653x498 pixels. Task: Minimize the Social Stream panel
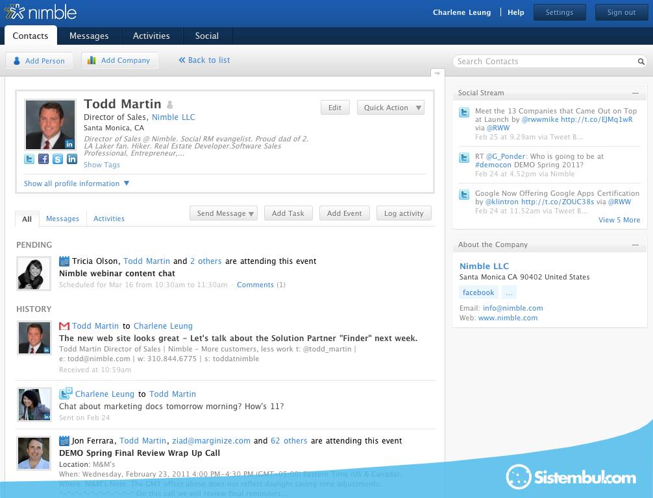(x=635, y=93)
